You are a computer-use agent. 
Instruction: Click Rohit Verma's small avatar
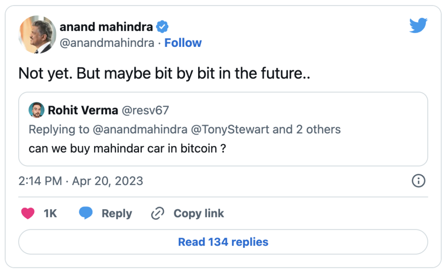[36, 110]
